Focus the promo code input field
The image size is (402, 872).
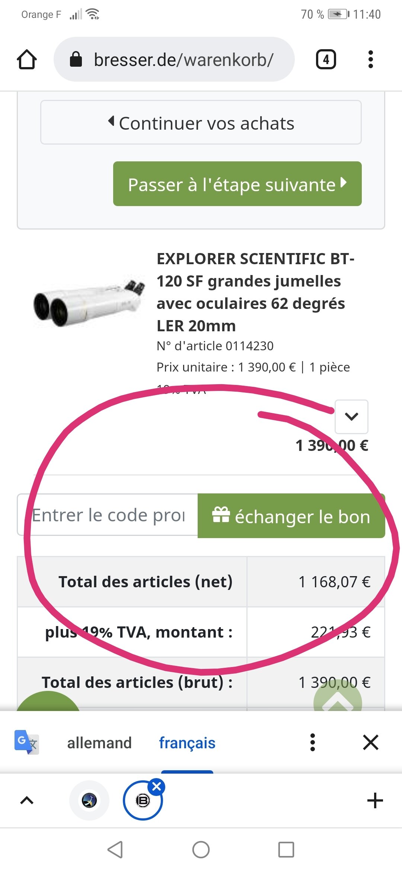click(108, 515)
